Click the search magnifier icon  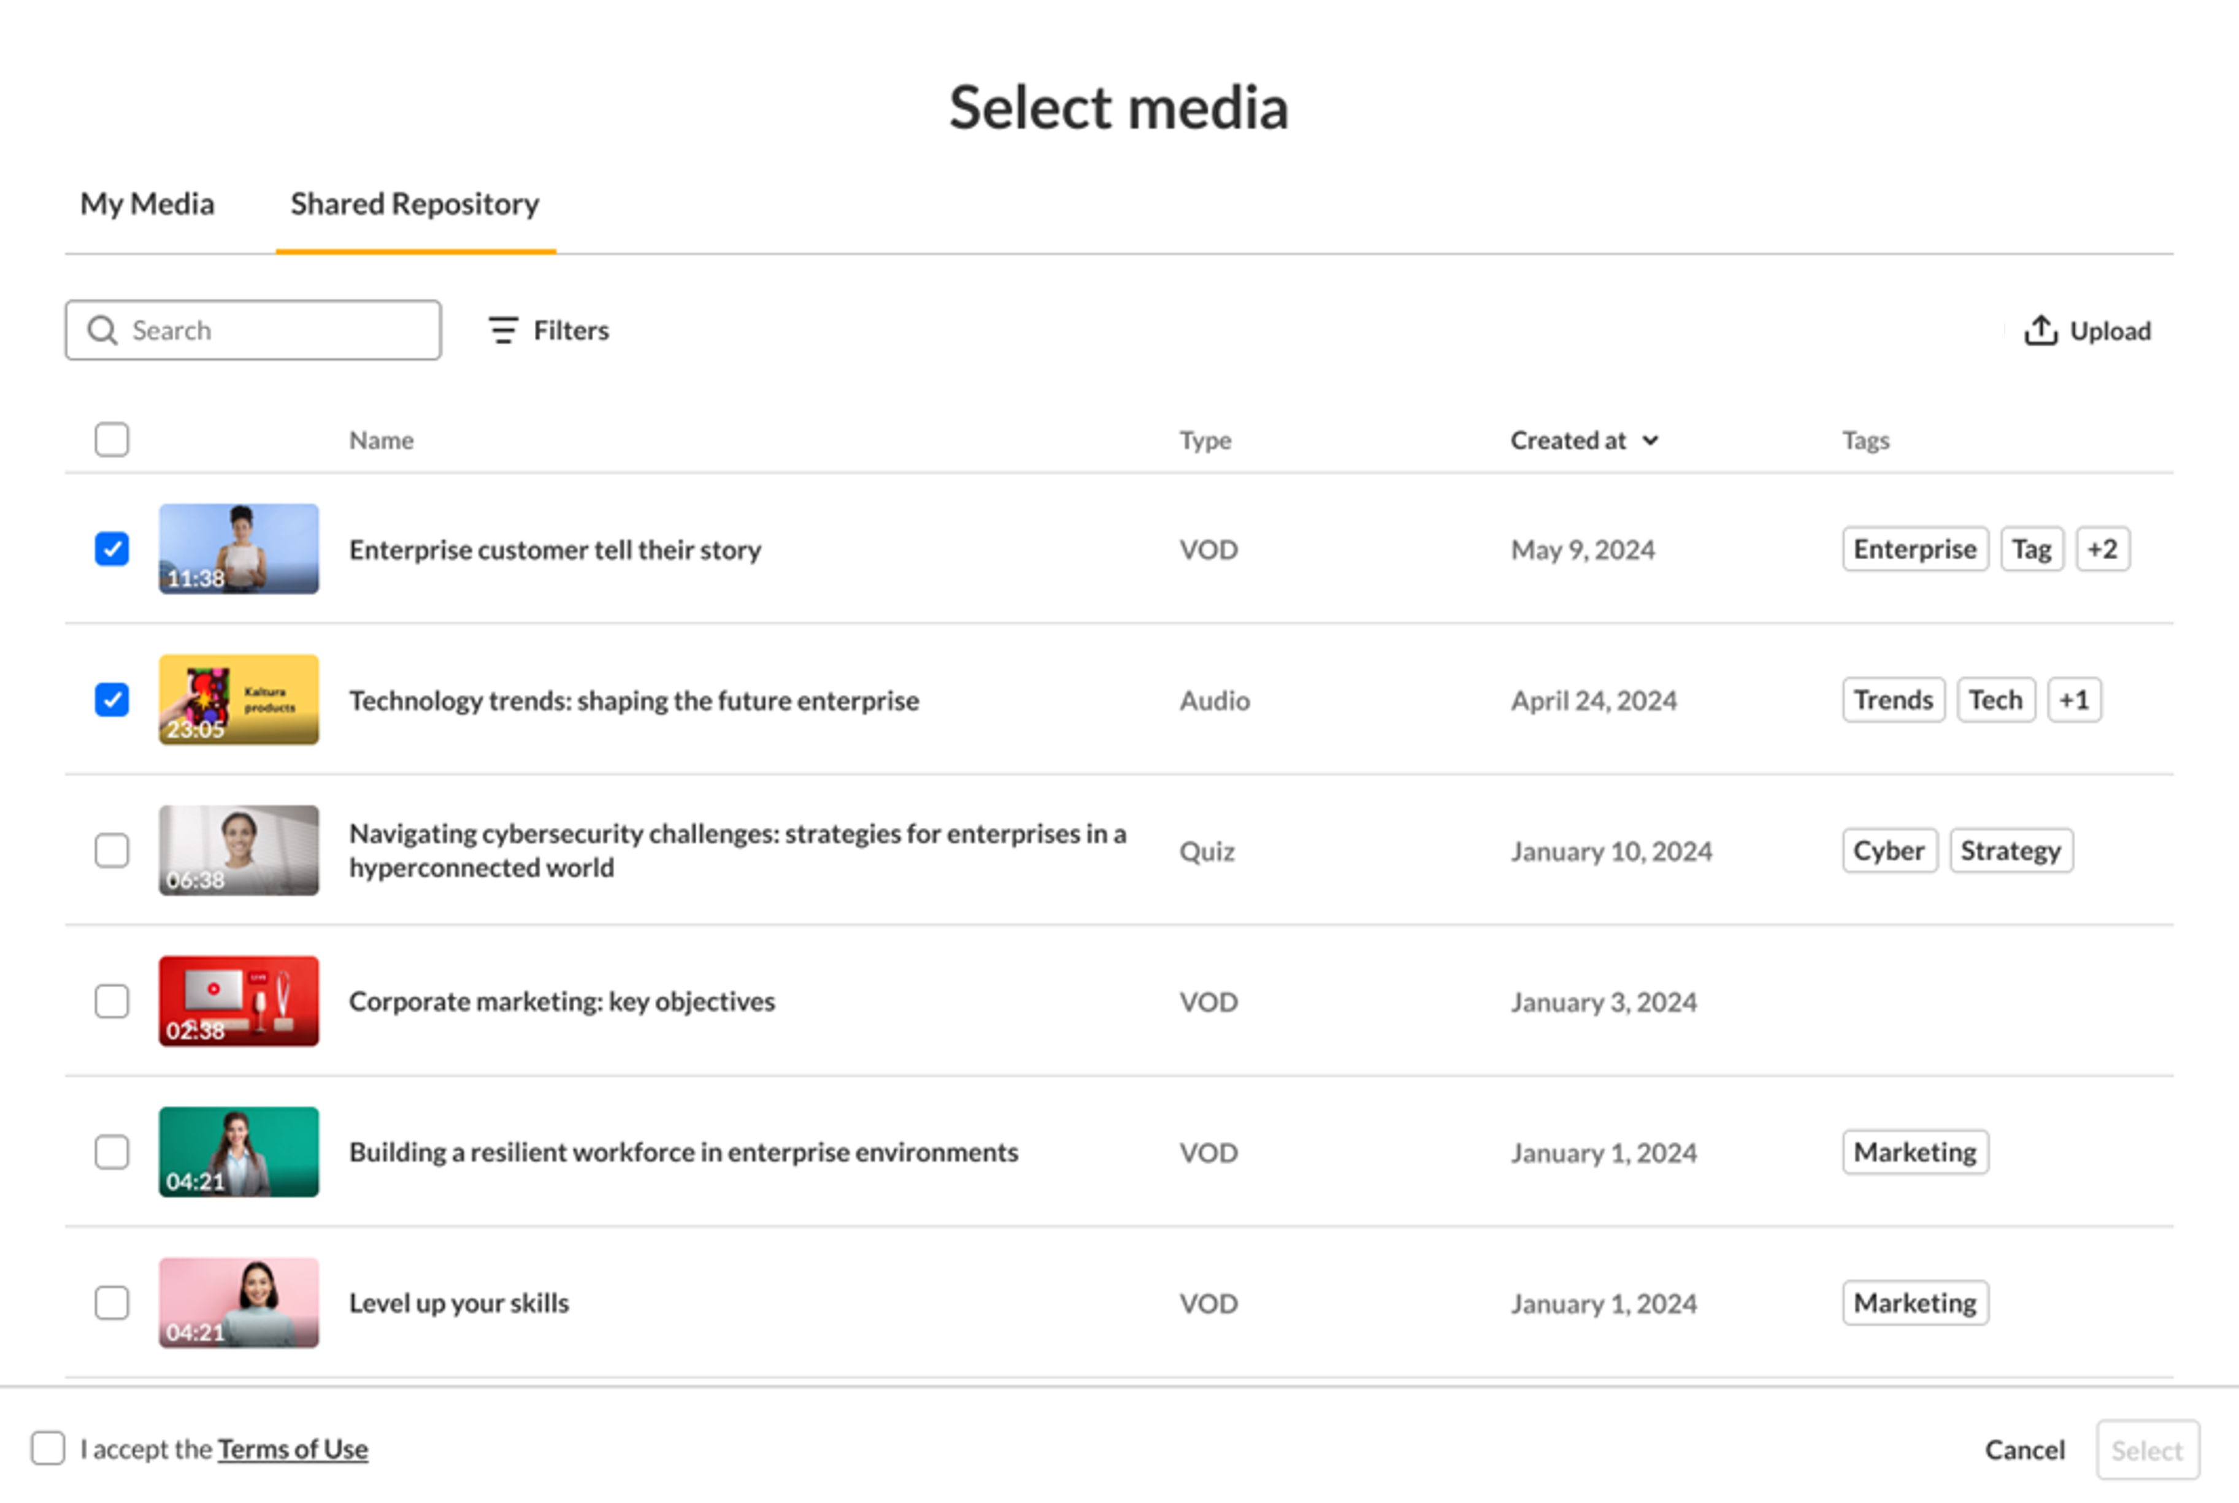[x=102, y=331]
